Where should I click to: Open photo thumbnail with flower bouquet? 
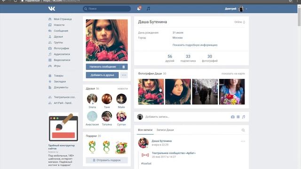coord(232,92)
